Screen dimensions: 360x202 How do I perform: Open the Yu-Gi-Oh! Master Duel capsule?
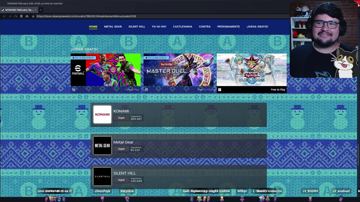point(179,70)
